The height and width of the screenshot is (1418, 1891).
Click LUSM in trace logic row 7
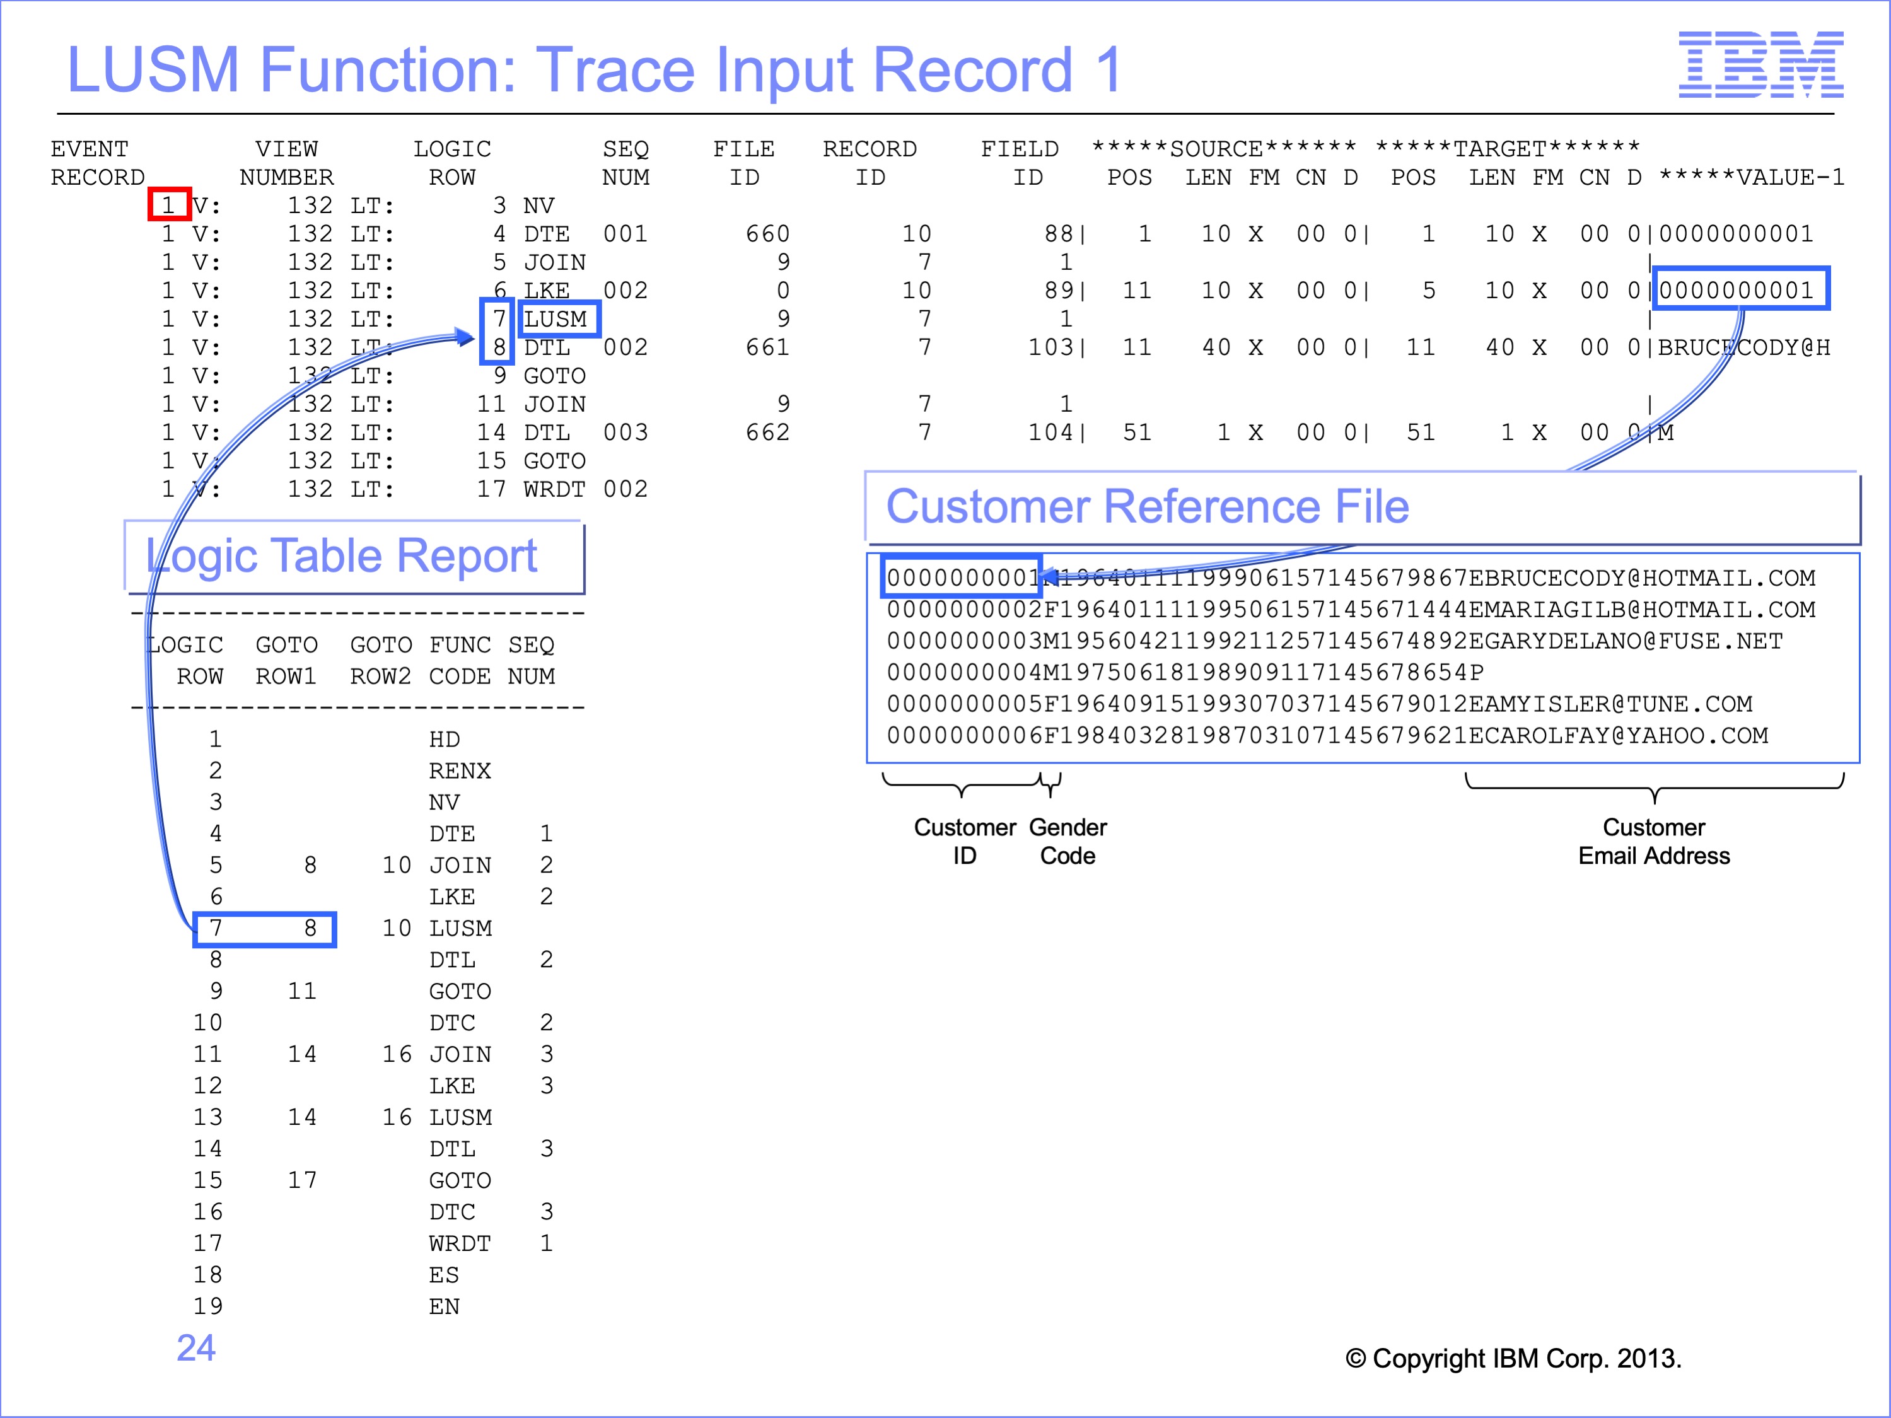[556, 319]
